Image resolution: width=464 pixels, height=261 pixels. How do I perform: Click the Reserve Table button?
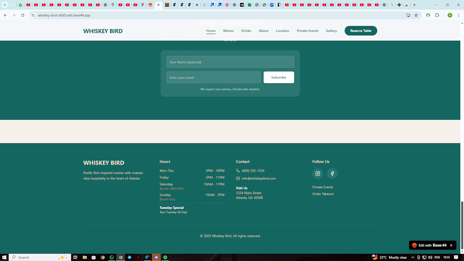(361, 31)
